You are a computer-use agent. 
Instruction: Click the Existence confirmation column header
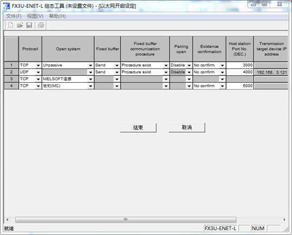(x=209, y=49)
